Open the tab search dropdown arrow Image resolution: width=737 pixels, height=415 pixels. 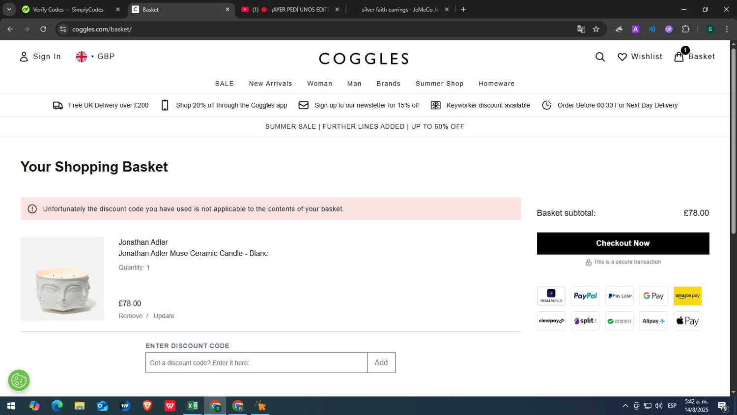9,9
